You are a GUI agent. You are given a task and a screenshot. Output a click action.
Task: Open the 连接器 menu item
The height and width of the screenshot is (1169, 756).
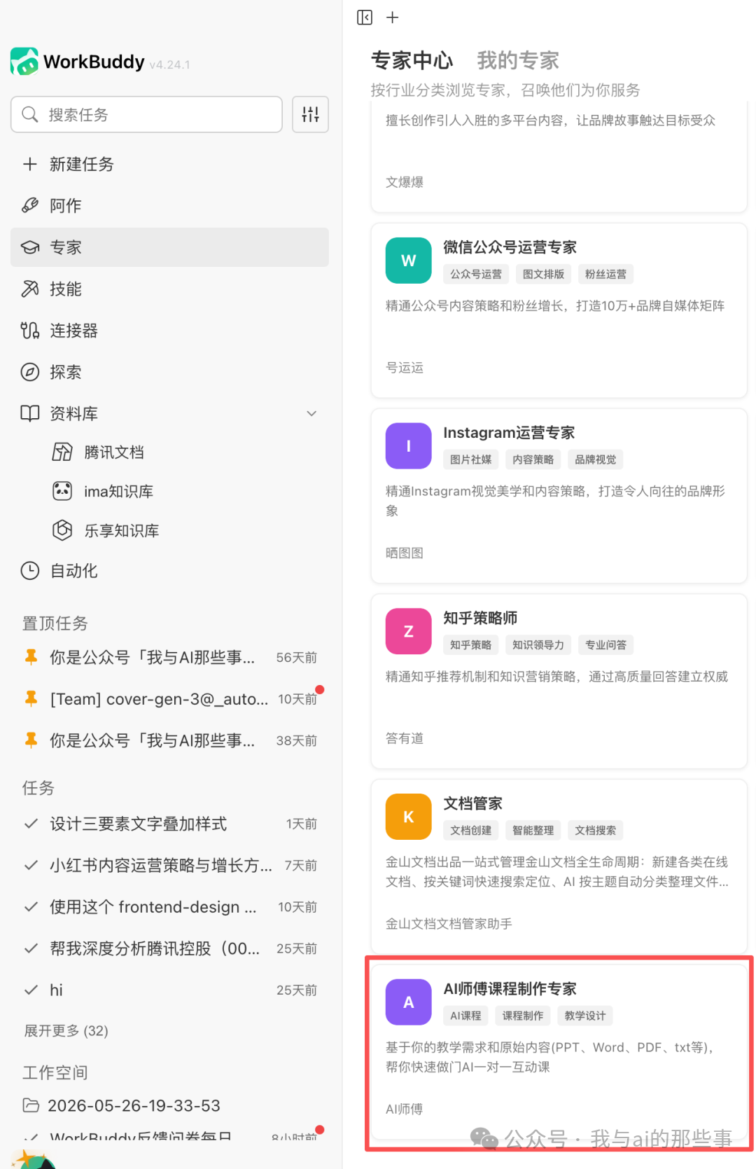tap(169, 331)
